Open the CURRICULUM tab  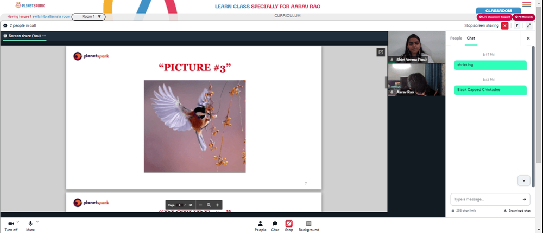click(287, 16)
